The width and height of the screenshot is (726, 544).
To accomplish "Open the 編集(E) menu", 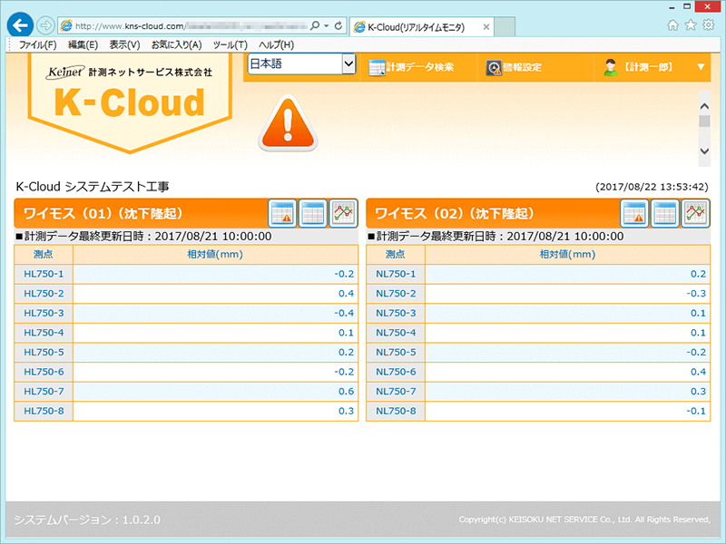I will pos(83,44).
